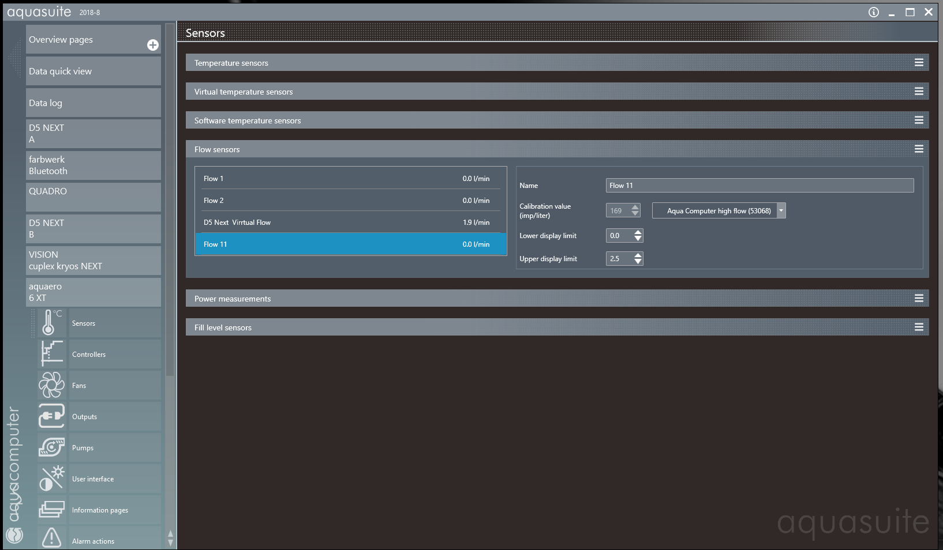The width and height of the screenshot is (943, 550).
Task: Open the Data quick view page
Action: [x=93, y=71]
